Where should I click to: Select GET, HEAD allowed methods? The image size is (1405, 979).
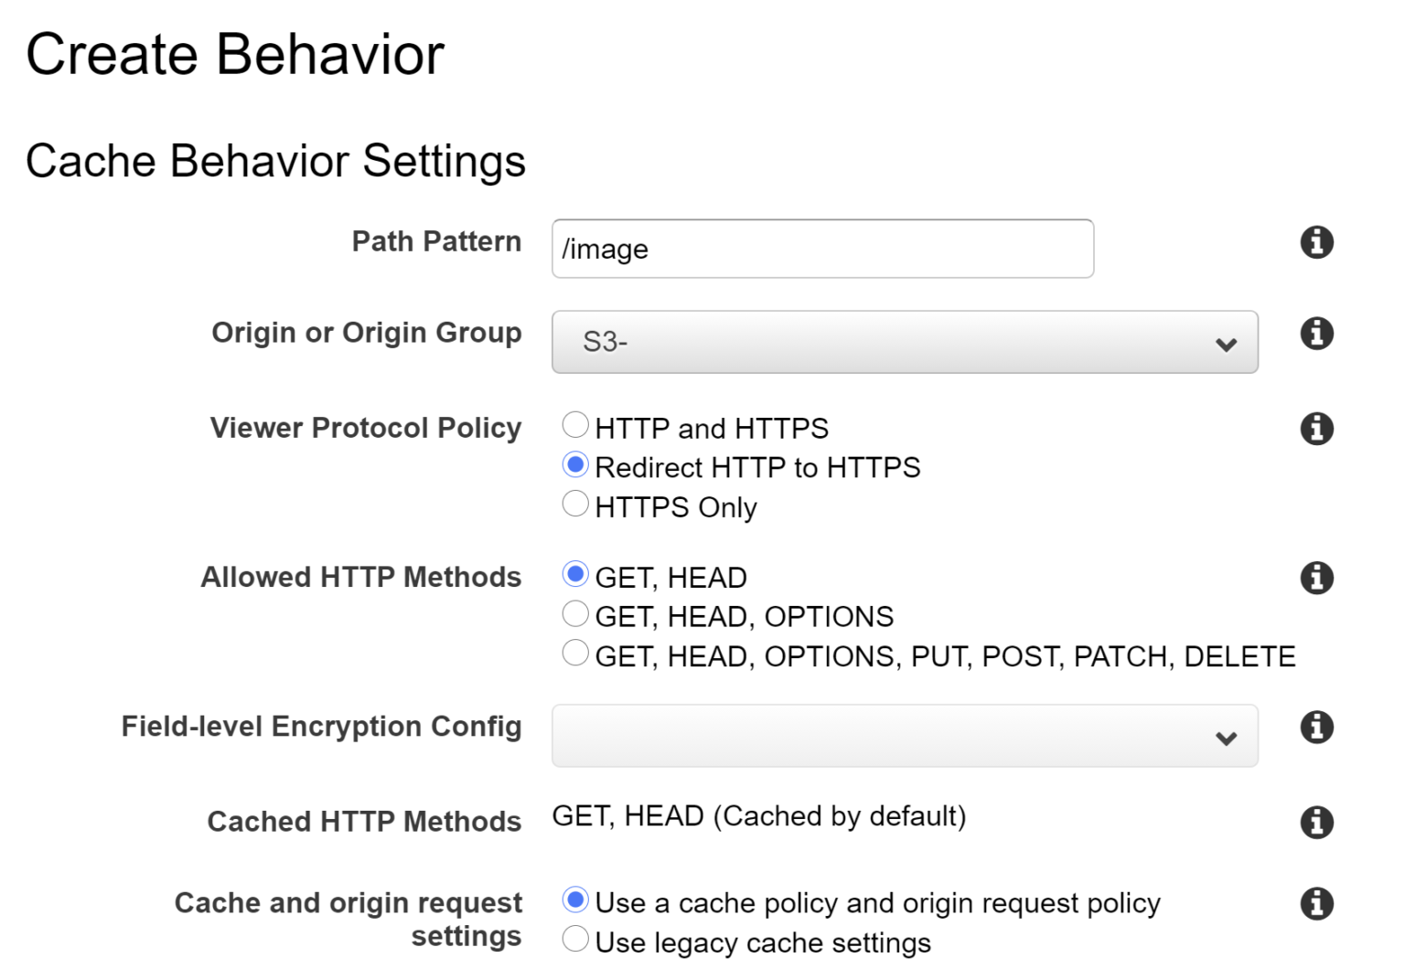pos(575,575)
